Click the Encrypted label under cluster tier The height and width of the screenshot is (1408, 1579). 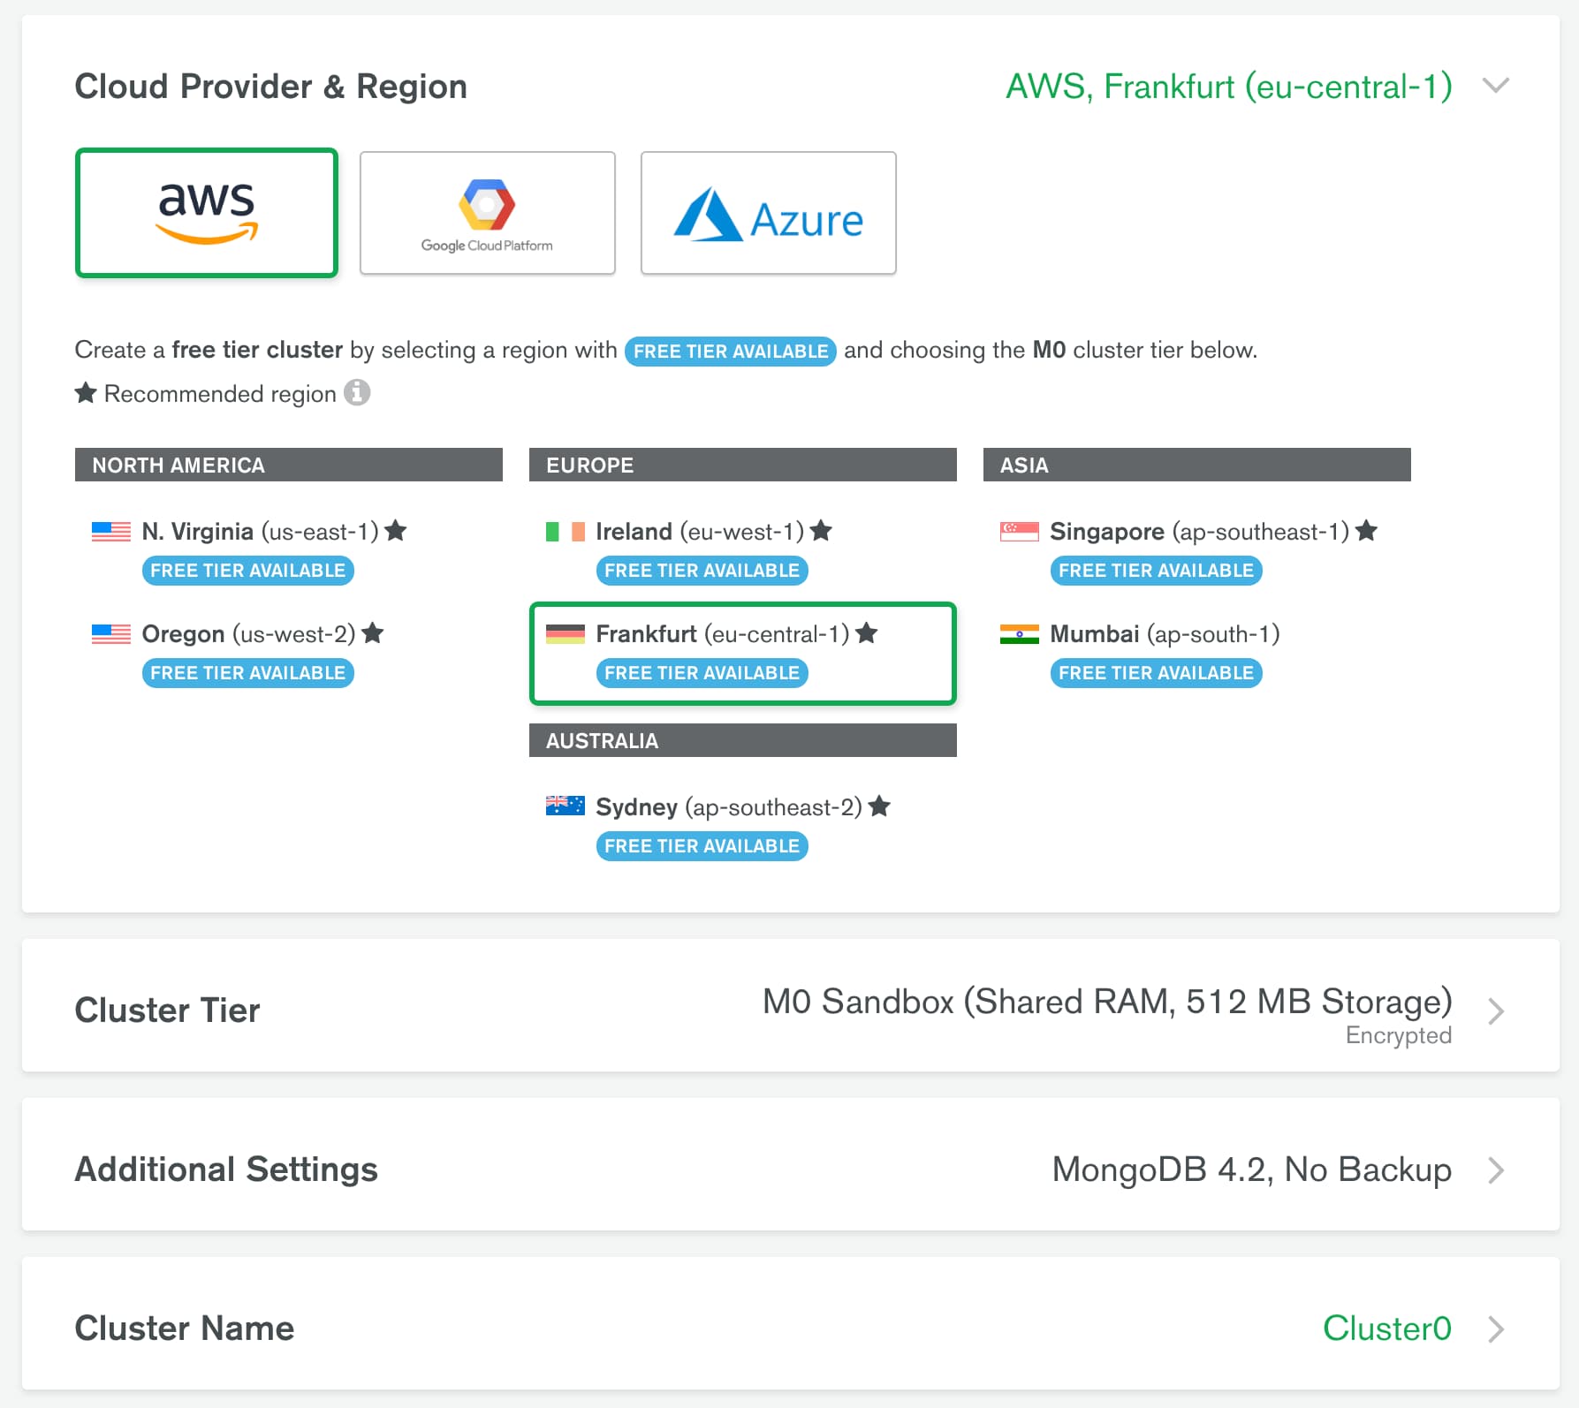click(1399, 1035)
